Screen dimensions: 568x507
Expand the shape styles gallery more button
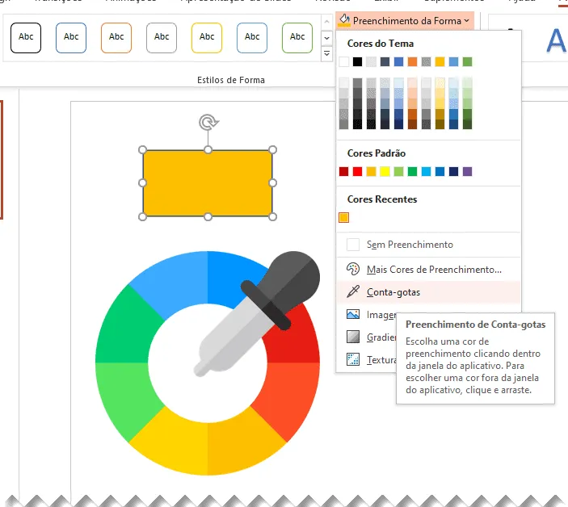pos(326,53)
